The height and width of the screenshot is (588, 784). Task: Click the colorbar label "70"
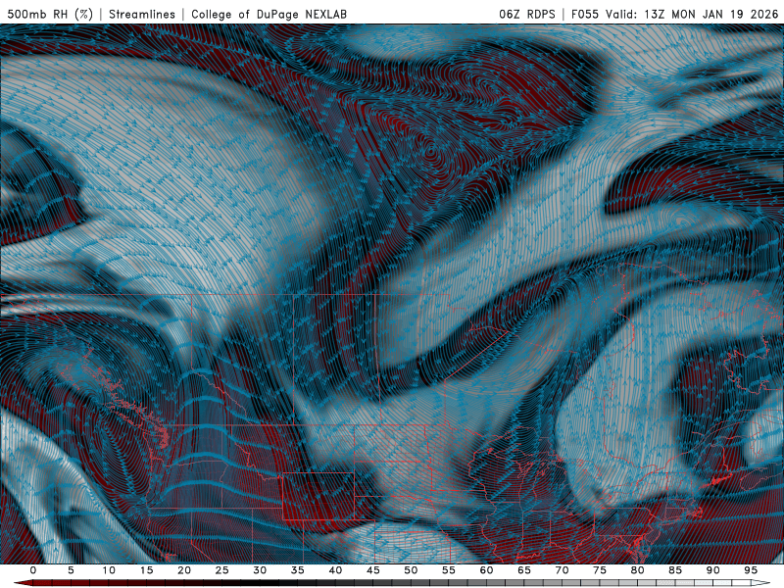[562, 570]
